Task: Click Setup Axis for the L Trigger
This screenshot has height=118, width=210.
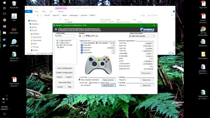Action: [147, 80]
